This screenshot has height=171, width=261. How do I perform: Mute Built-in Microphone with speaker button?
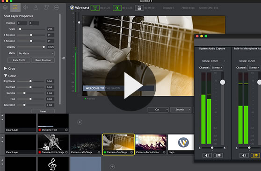point(244,156)
